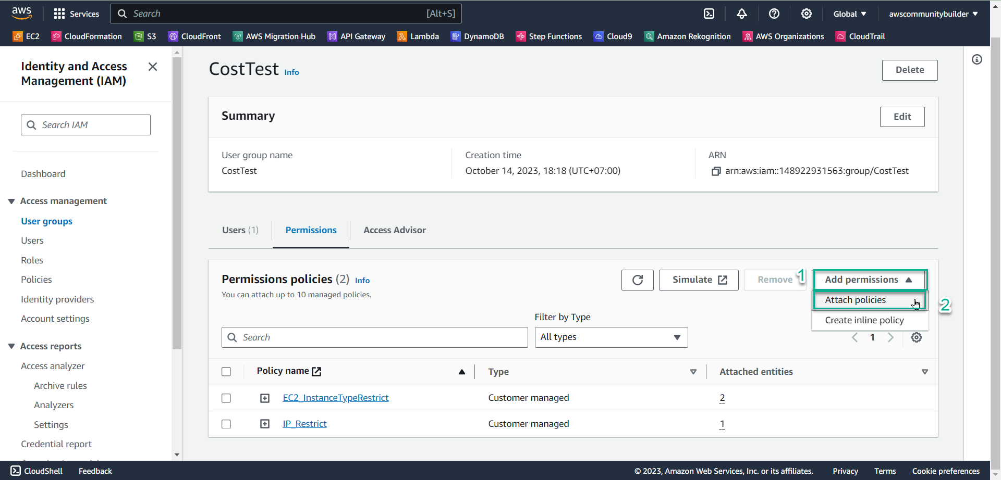Open Feedback in the footer
Image resolution: width=1001 pixels, height=480 pixels.
95,471
